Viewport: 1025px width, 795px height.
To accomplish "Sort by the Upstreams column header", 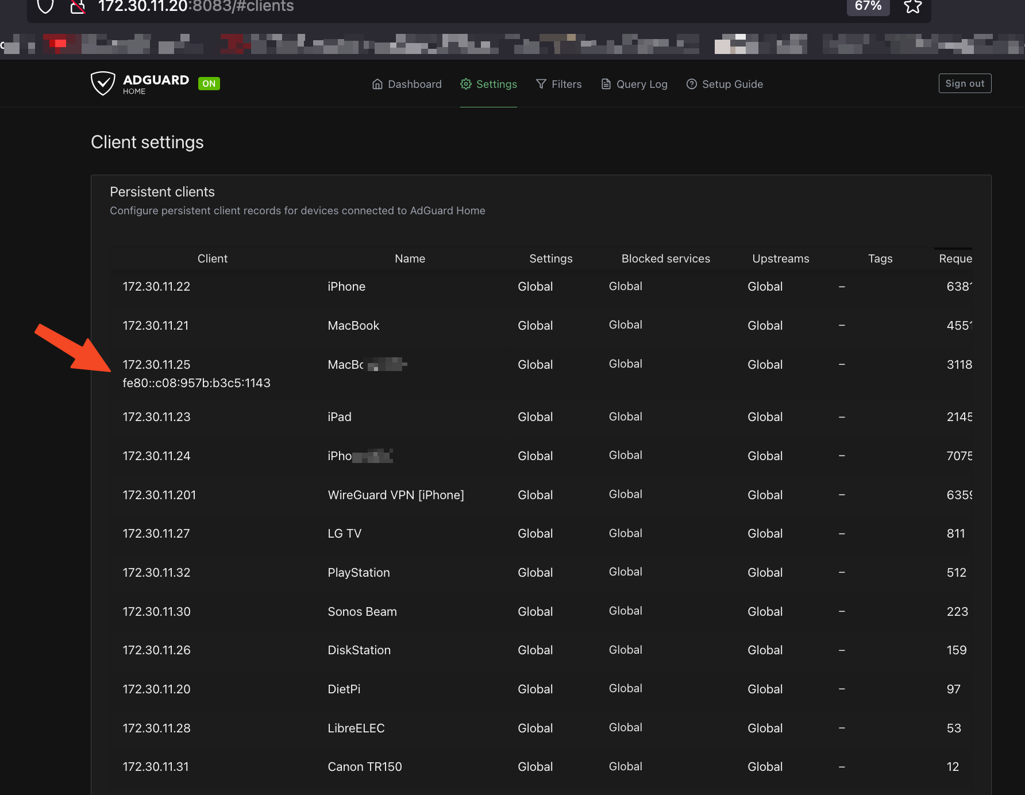I will 780,258.
